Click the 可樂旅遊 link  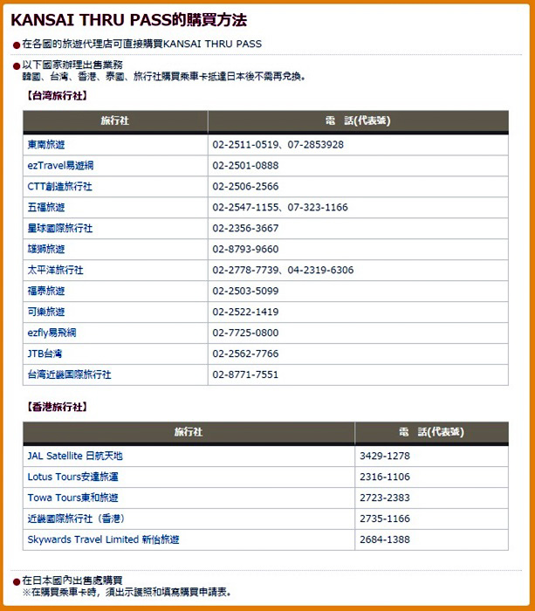(46, 312)
